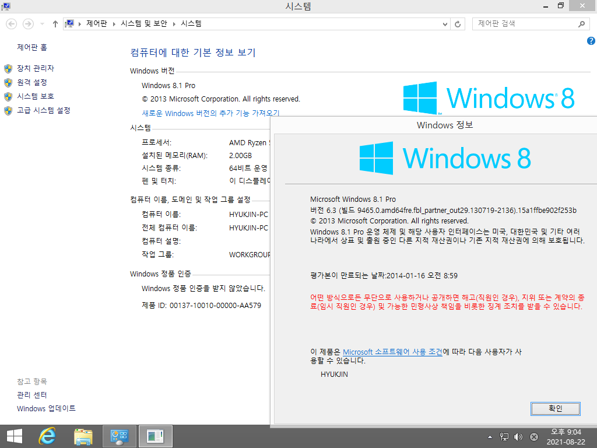Viewport: 597px width, 448px height.
Task: Click 확인 button in Windows 정보 dialog
Action: [556, 408]
